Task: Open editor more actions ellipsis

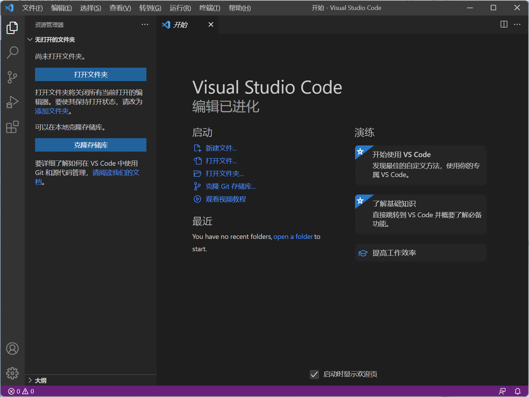Action: click(x=517, y=24)
